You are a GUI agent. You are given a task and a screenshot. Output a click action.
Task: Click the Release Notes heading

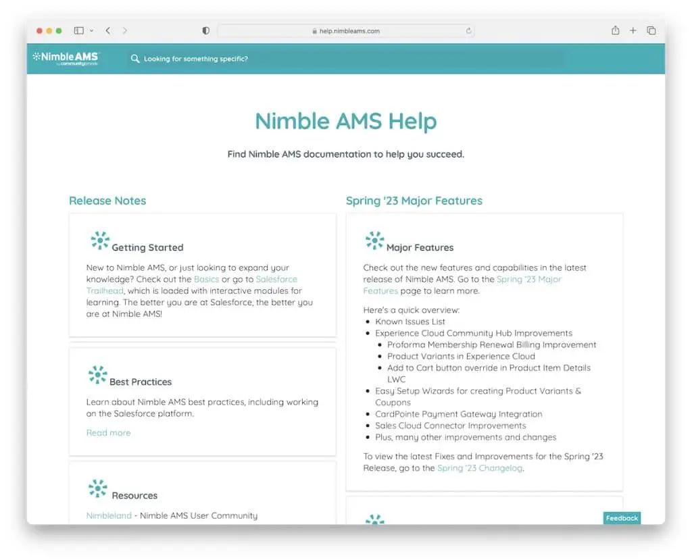click(107, 201)
